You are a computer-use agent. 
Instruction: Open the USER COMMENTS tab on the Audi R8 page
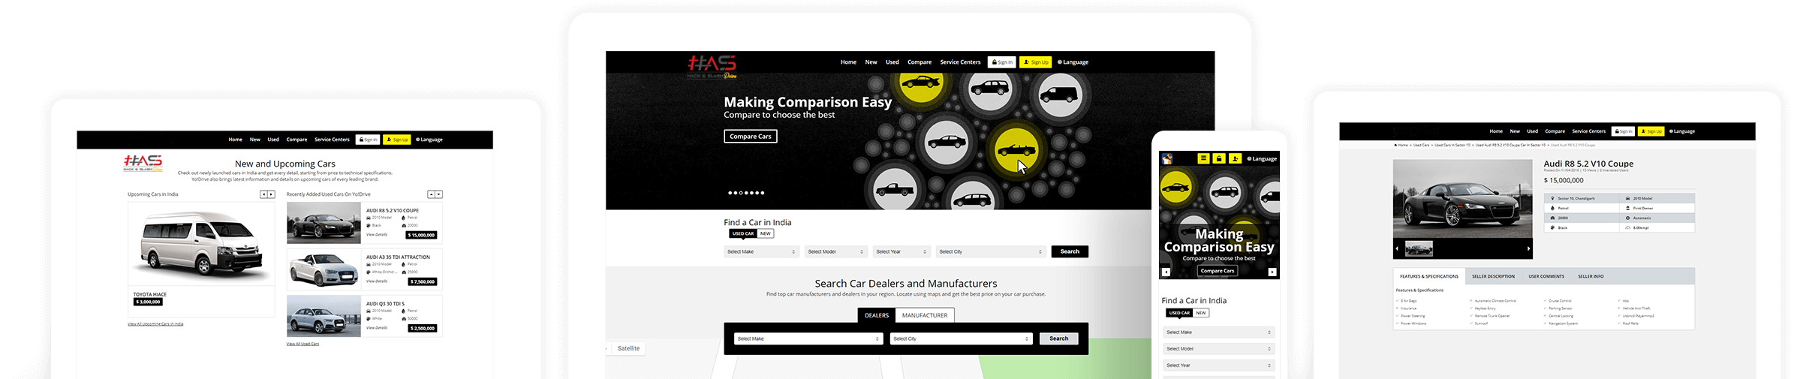[1546, 276]
